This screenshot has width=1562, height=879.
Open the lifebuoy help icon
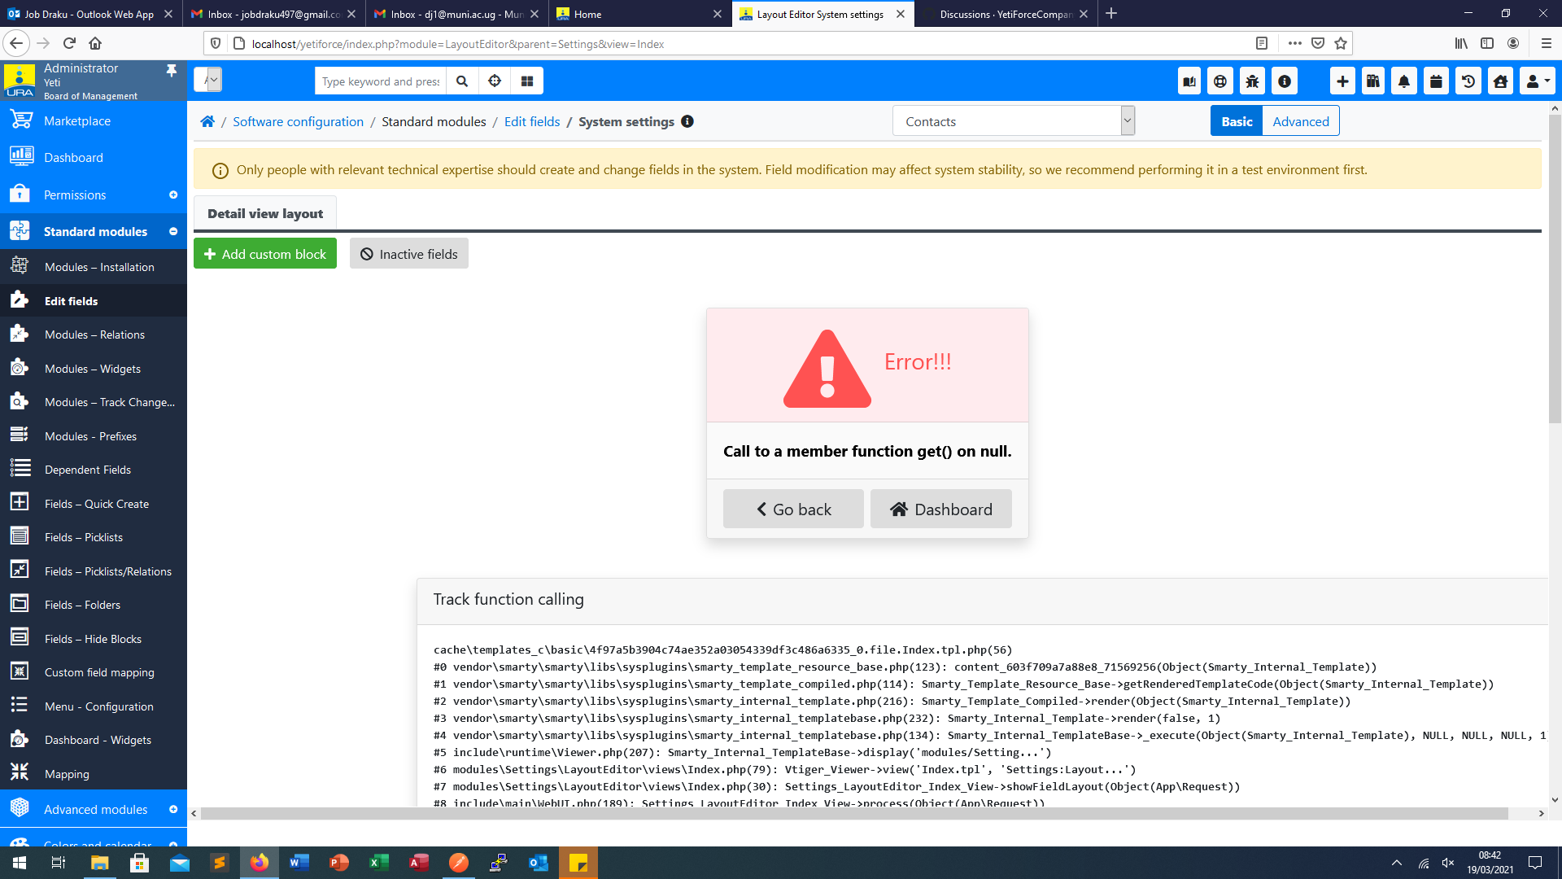(1219, 81)
